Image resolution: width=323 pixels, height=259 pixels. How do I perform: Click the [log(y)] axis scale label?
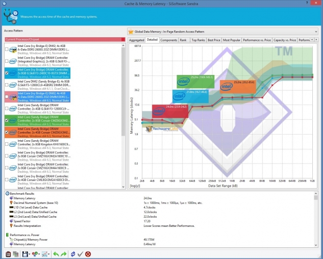pyautogui.click(x=135, y=186)
